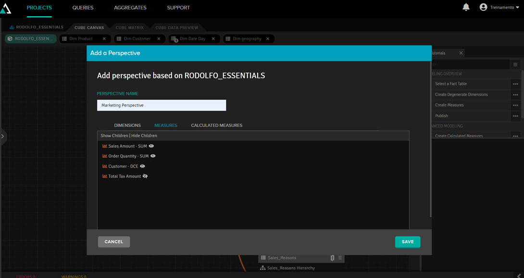
Task: Click the Treinamento user avatar icon
Action: 483,7
